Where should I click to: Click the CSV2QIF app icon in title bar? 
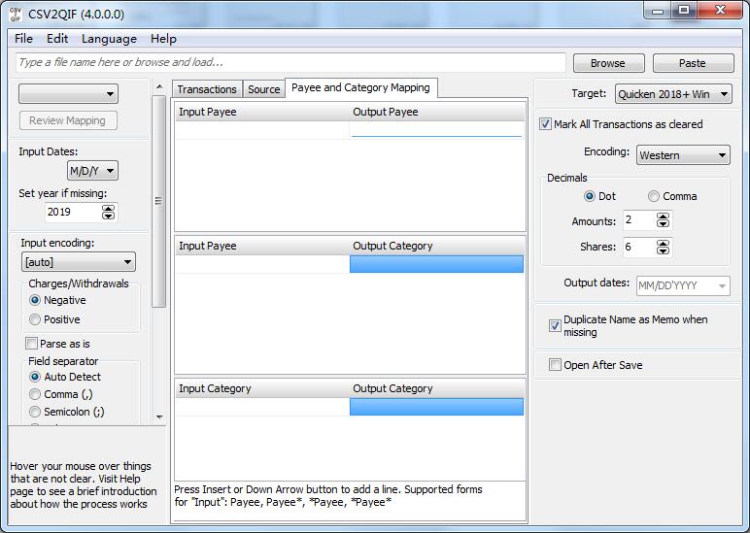click(16, 14)
